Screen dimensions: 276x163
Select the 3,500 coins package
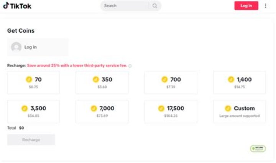(33, 111)
